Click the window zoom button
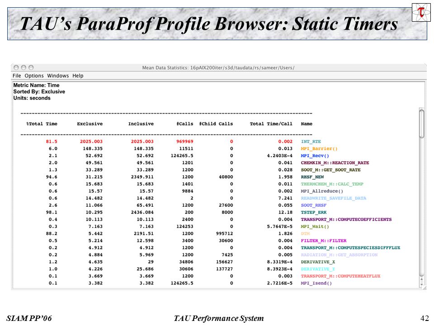The image size is (434, 325). point(31,67)
